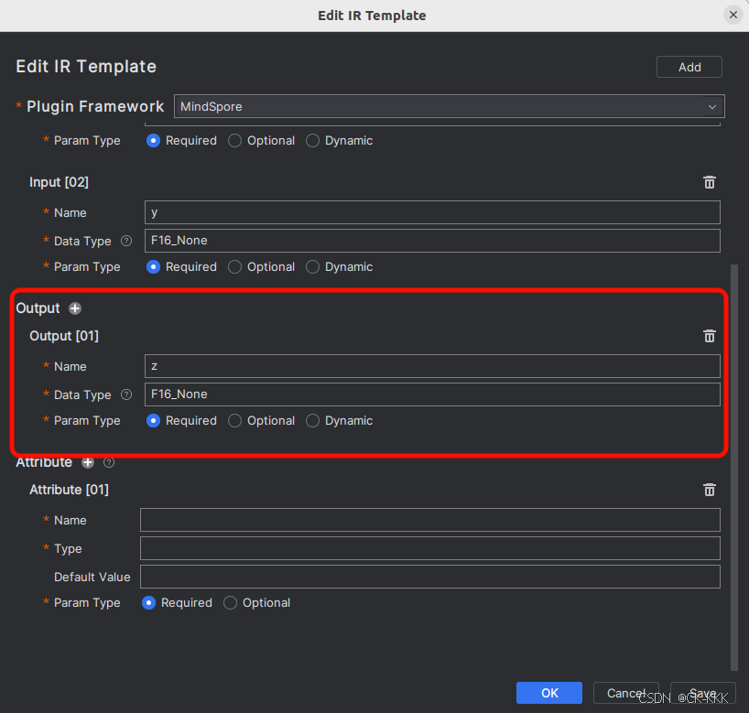This screenshot has height=713, width=749.
Task: Open the Plugin Framework dropdown
Action: [449, 106]
